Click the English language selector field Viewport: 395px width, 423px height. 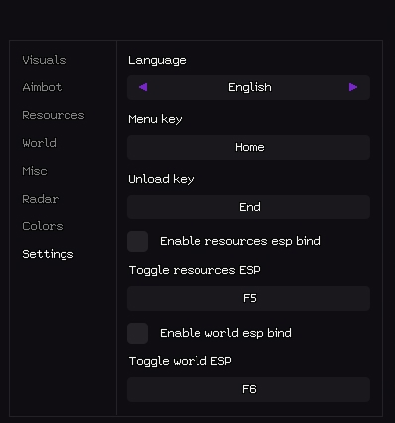coord(248,87)
